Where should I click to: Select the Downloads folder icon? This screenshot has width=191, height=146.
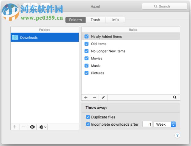pos(15,38)
